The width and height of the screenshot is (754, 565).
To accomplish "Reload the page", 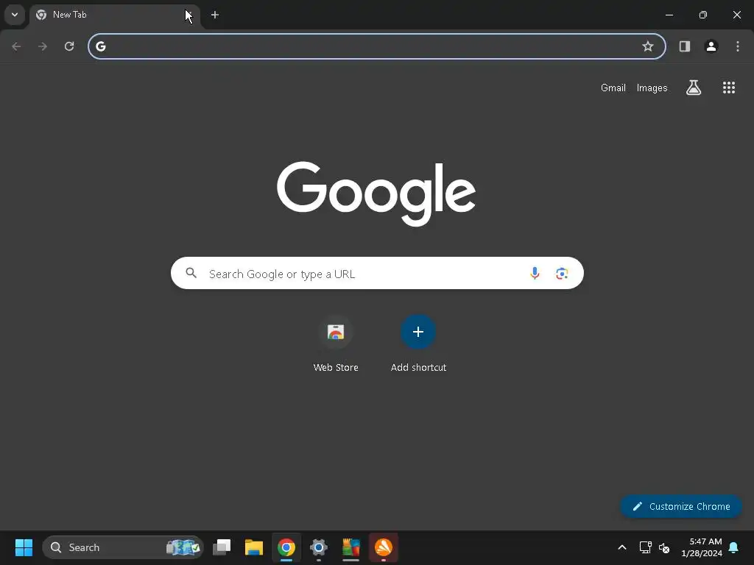I will pyautogui.click(x=69, y=46).
